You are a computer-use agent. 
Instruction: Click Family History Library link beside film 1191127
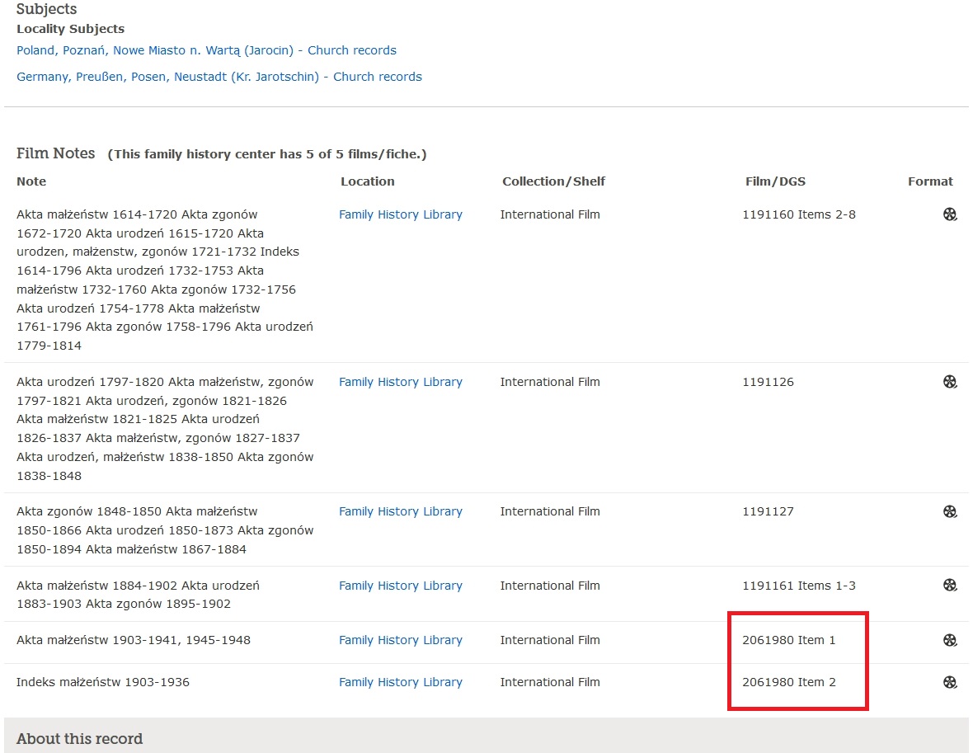coord(400,511)
